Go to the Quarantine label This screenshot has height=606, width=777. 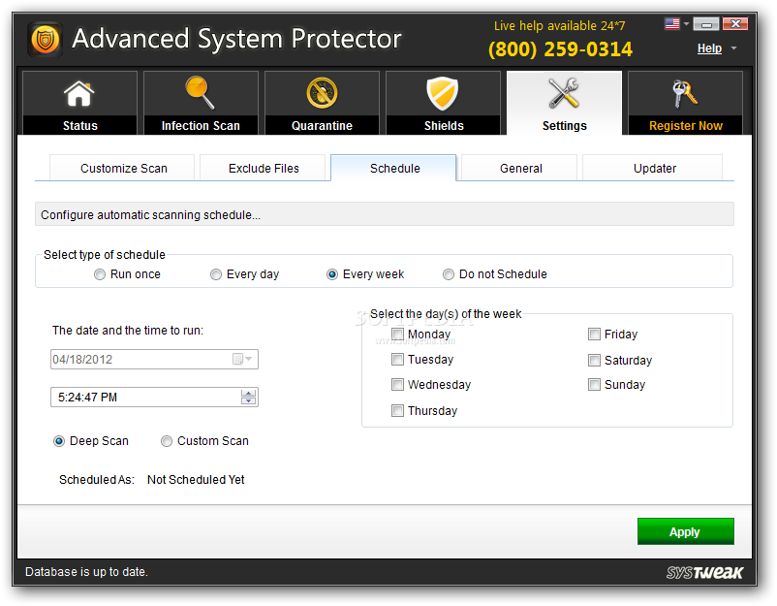322,126
